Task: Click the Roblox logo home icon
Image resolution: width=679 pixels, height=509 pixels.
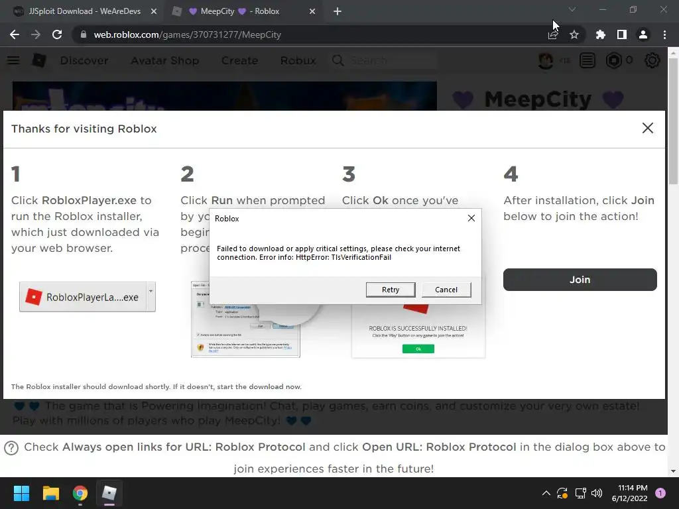Action: pyautogui.click(x=39, y=60)
